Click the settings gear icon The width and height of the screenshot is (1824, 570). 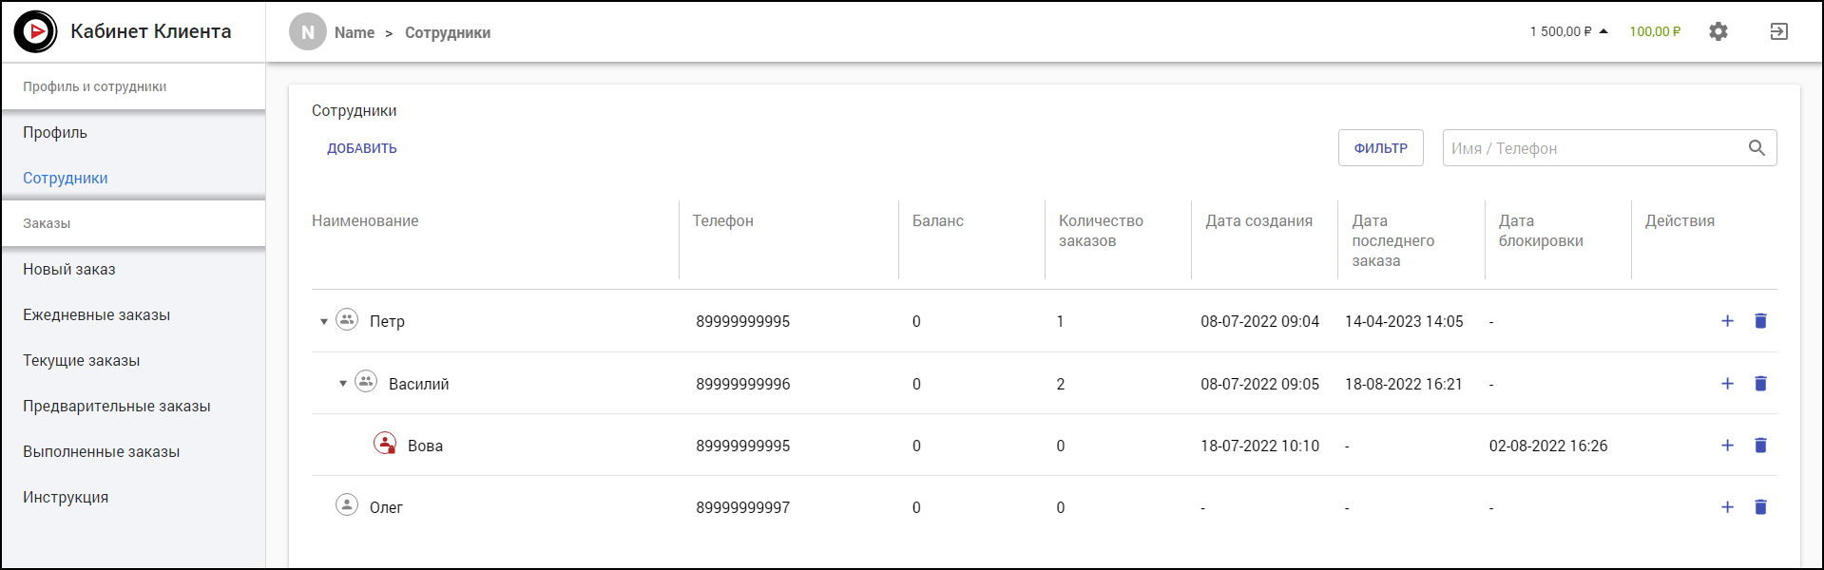pyautogui.click(x=1718, y=31)
